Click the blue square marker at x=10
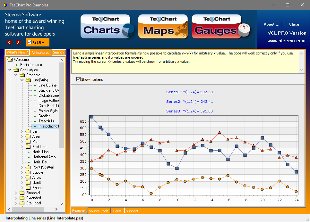Viewport: 310px width, 222px height. pyautogui.click(x=177, y=168)
